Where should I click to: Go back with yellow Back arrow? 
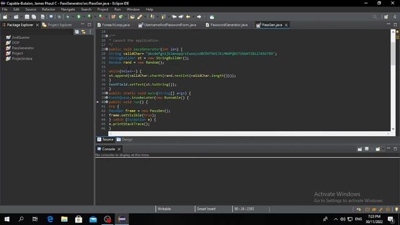coord(188,17)
